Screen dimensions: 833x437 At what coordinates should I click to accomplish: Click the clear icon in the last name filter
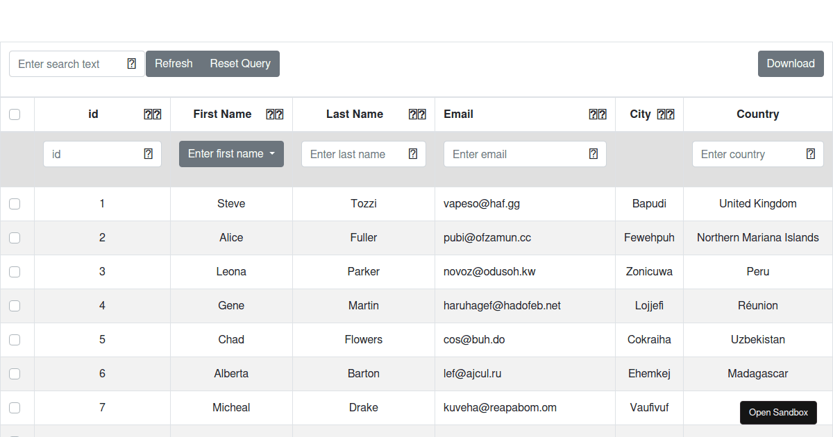[x=413, y=154]
